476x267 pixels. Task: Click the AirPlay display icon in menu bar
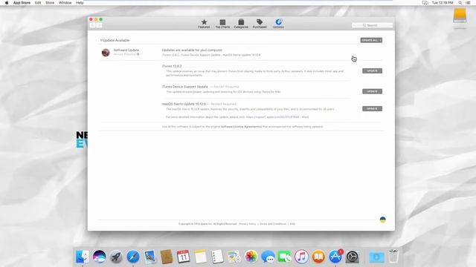click(425, 3)
